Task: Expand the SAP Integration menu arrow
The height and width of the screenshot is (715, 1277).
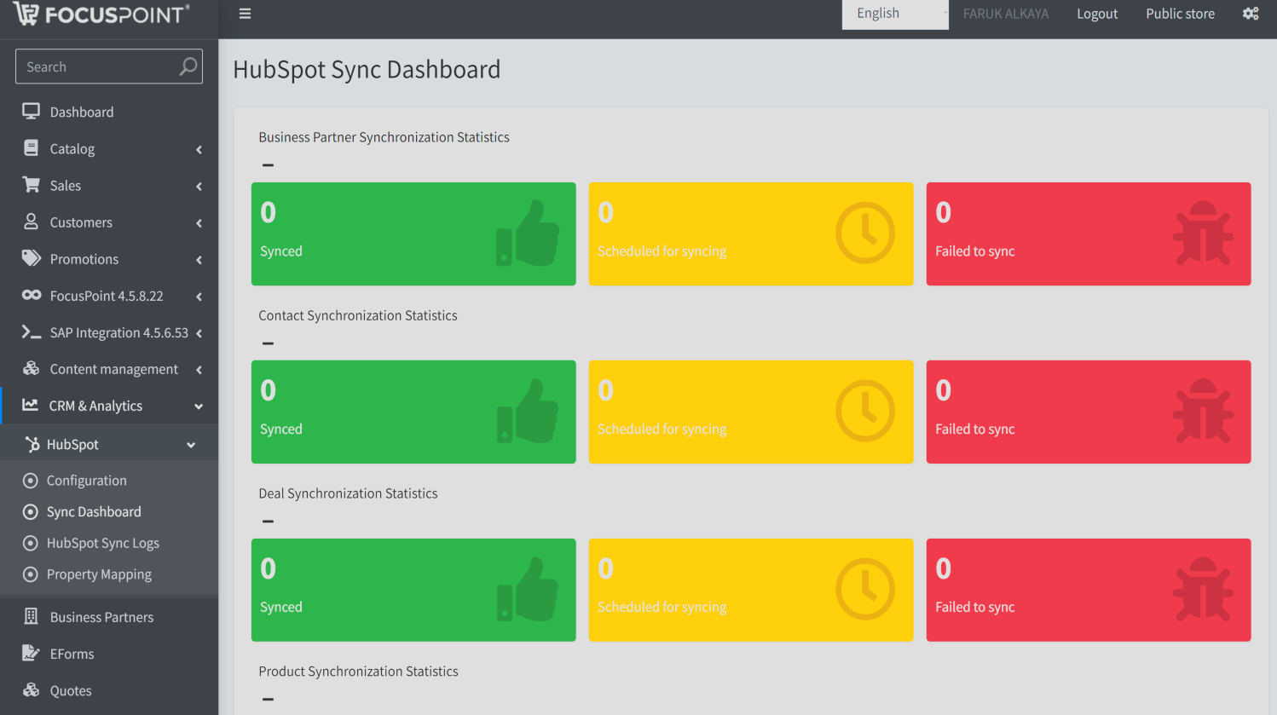Action: (x=199, y=333)
